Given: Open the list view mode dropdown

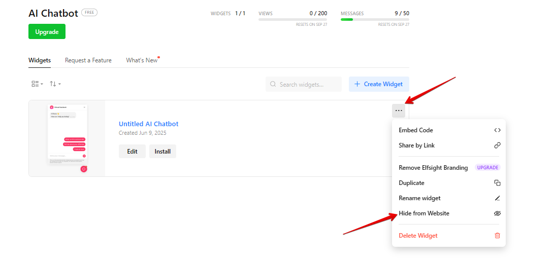Looking at the screenshot, I should pos(37,84).
